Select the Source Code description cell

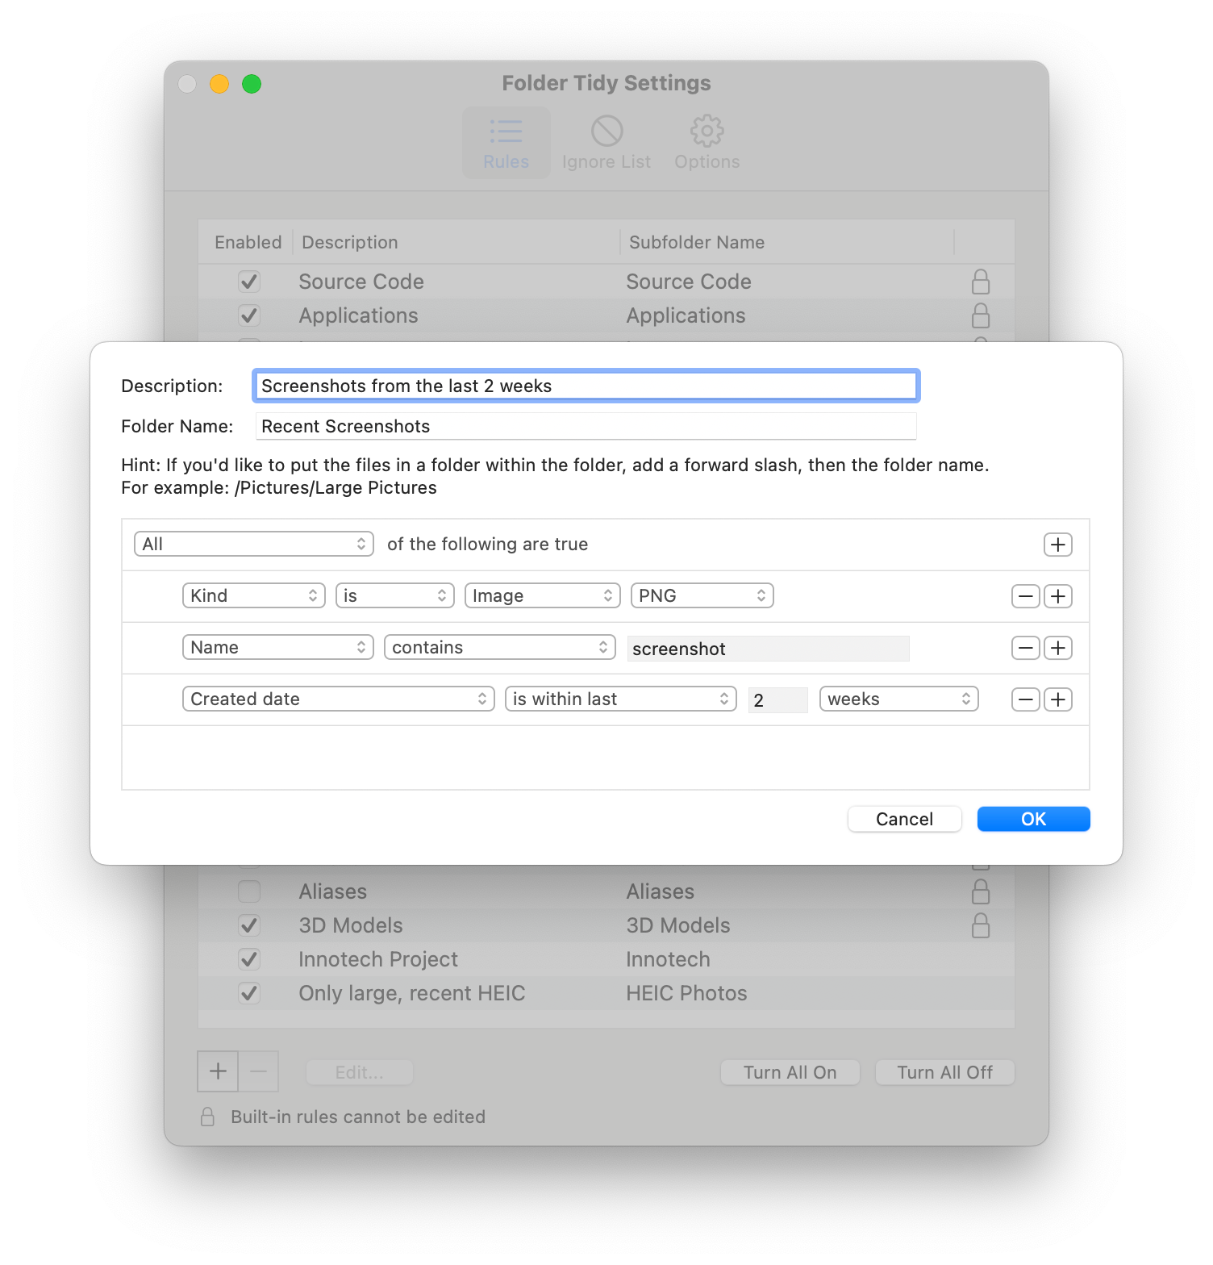click(x=361, y=282)
